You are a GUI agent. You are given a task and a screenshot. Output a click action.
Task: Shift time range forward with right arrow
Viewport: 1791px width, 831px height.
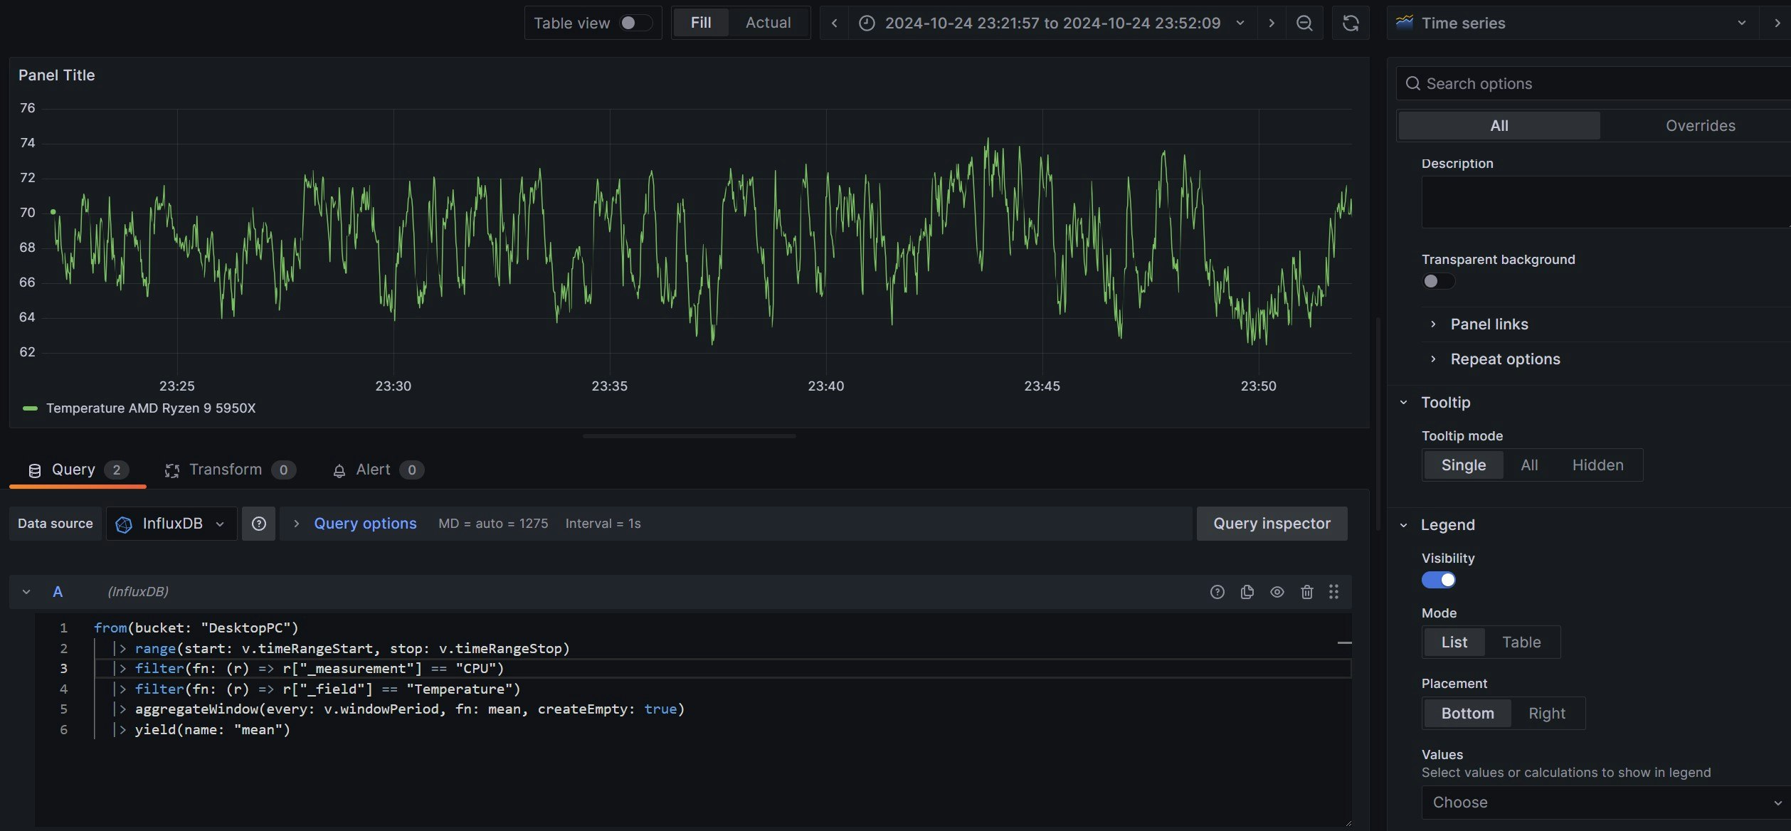point(1271,23)
